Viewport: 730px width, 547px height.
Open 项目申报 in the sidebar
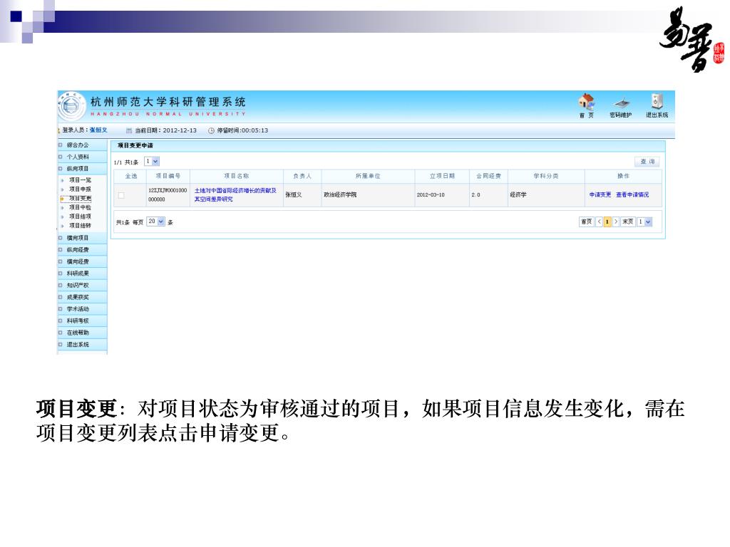click(80, 189)
